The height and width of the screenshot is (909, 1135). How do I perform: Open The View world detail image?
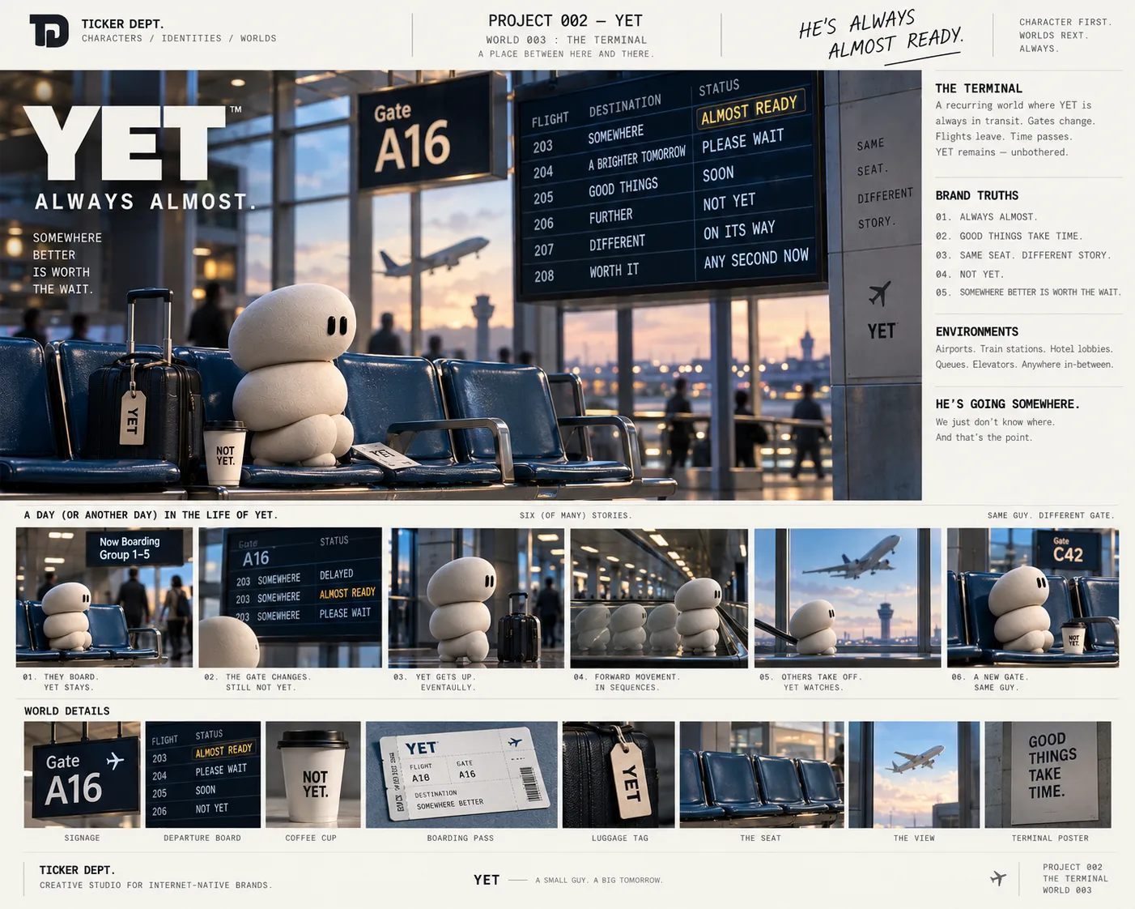click(x=914, y=775)
